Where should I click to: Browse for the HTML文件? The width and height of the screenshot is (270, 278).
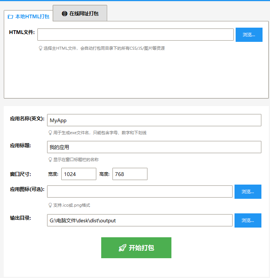click(249, 35)
